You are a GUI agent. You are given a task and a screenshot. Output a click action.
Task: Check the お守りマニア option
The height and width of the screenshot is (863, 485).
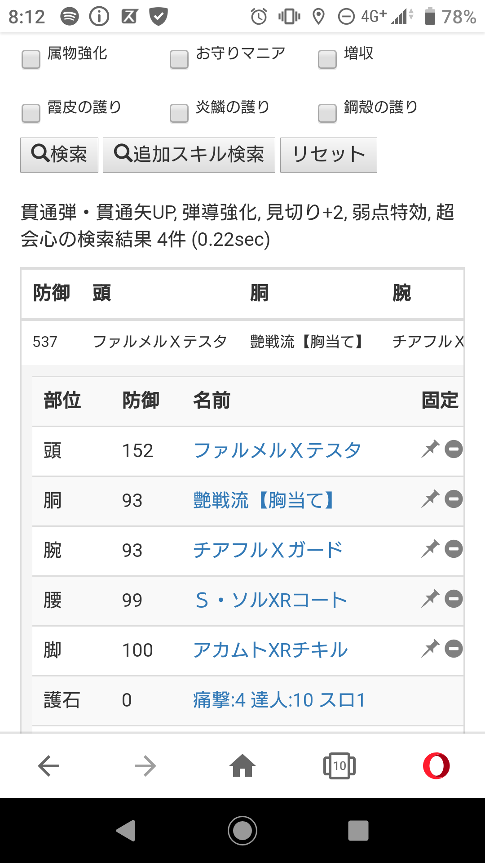pos(179,59)
